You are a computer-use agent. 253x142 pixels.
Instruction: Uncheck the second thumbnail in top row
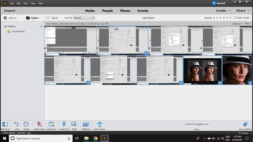[146, 53]
